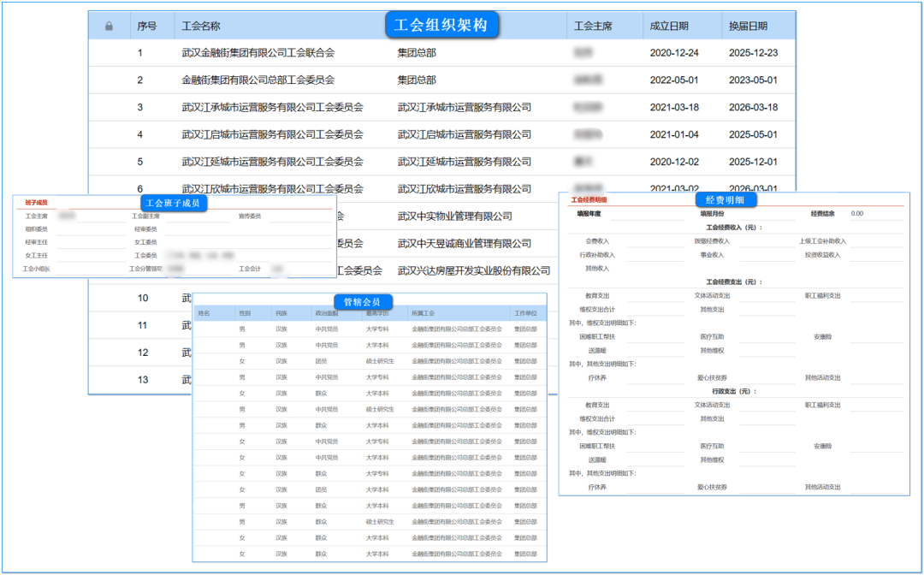The width and height of the screenshot is (924, 575).
Task: Click the unit cell 武汉中天昱诚商业管理有限公司
Action: [x=464, y=243]
